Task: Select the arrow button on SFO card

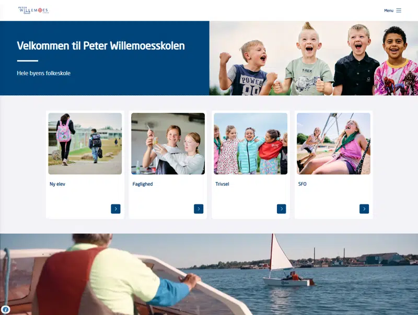Action: tap(364, 209)
